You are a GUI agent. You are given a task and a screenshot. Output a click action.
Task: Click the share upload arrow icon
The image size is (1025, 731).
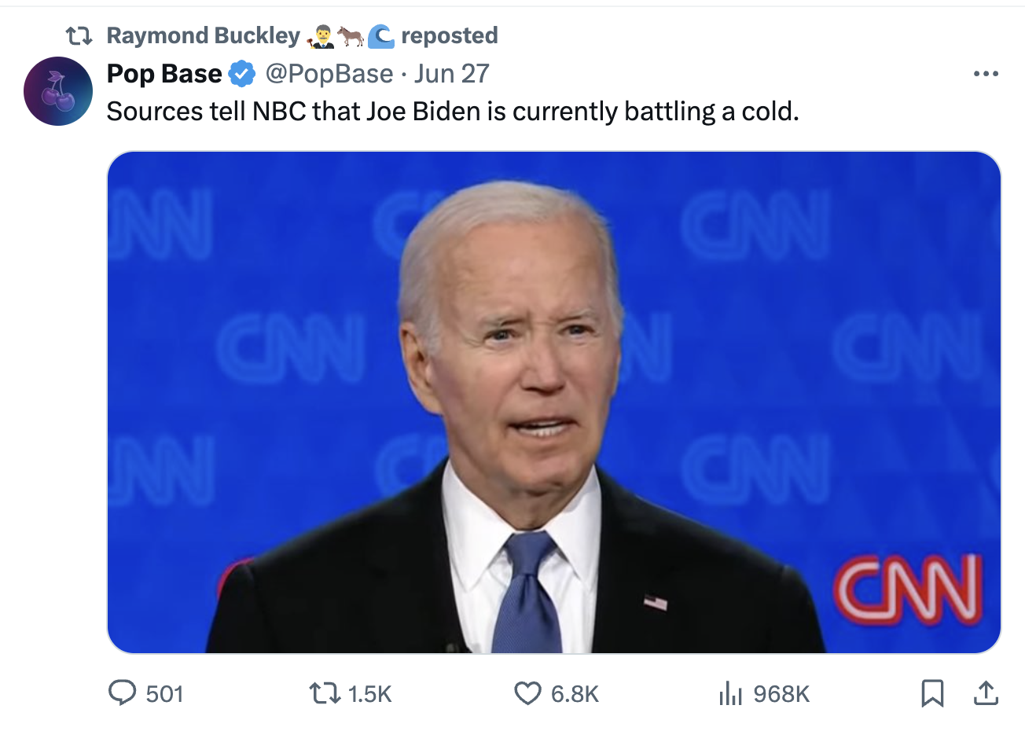[986, 693]
